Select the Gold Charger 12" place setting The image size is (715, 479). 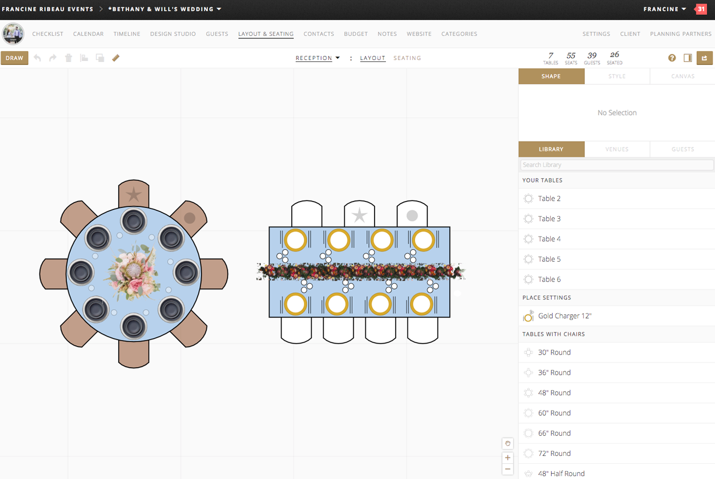click(x=564, y=316)
